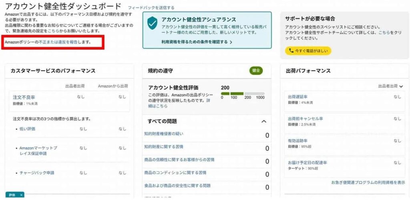Click the 目標値：4%未満 target text
This screenshot has height=200, width=410.
[300, 102]
